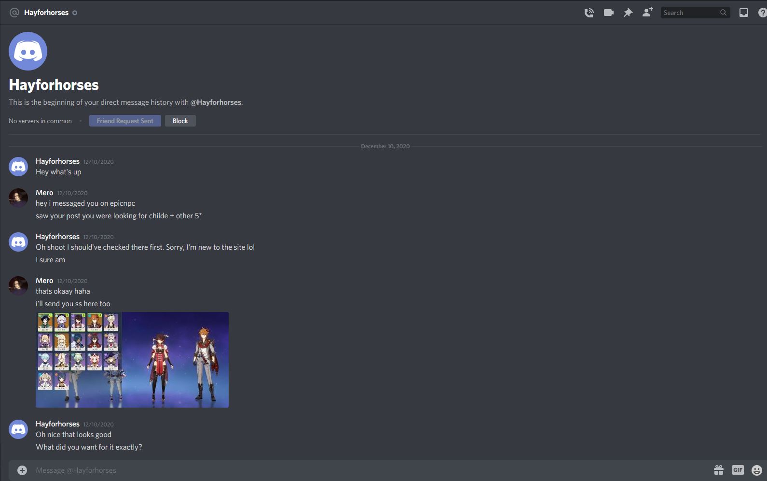
Task: Click the 'Oh nice that looks good' message
Action: 73,435
